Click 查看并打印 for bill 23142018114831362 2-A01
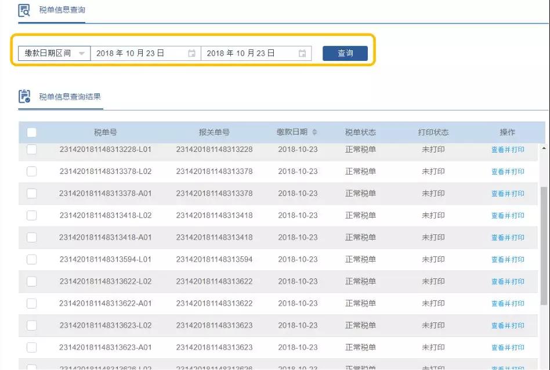550x370 pixels. point(508,303)
